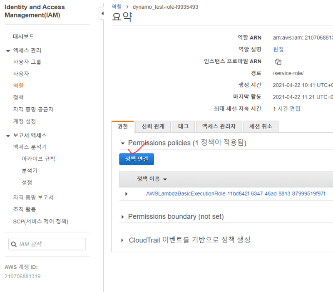Screen dimensions: 333x292
Task: Copy the instance profile ARN icon
Action: click(278, 62)
